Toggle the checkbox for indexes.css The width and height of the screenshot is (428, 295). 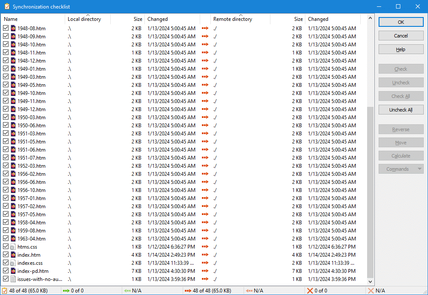coord(6,263)
